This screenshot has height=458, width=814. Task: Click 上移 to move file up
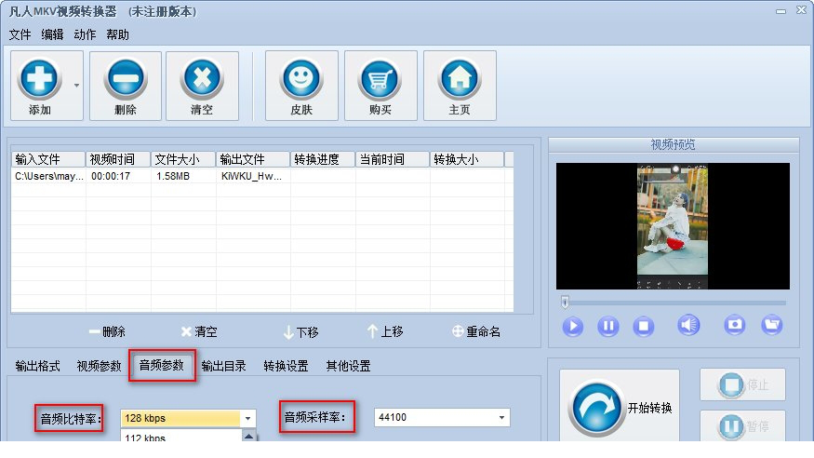[x=385, y=331]
